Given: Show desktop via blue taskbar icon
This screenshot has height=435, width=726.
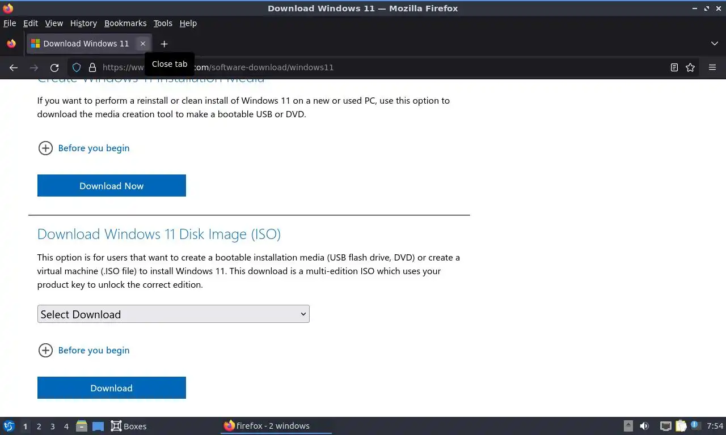Looking at the screenshot, I should [x=98, y=426].
